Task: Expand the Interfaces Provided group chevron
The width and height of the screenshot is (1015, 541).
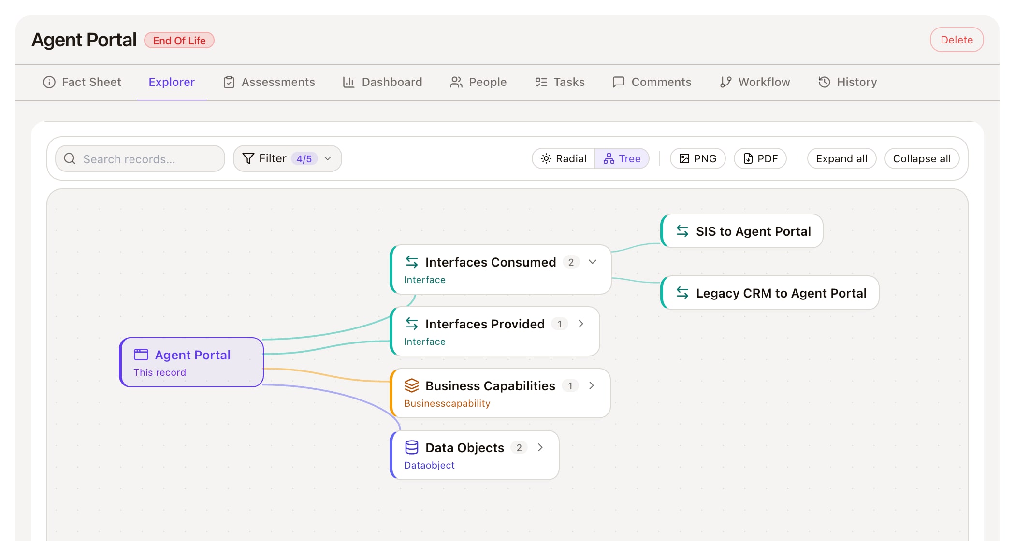Action: 581,324
